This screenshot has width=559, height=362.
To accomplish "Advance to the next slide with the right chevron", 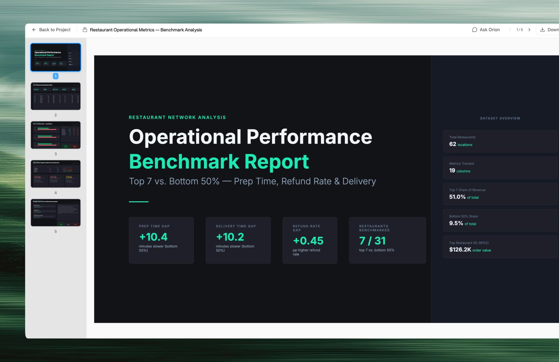I will [530, 29].
